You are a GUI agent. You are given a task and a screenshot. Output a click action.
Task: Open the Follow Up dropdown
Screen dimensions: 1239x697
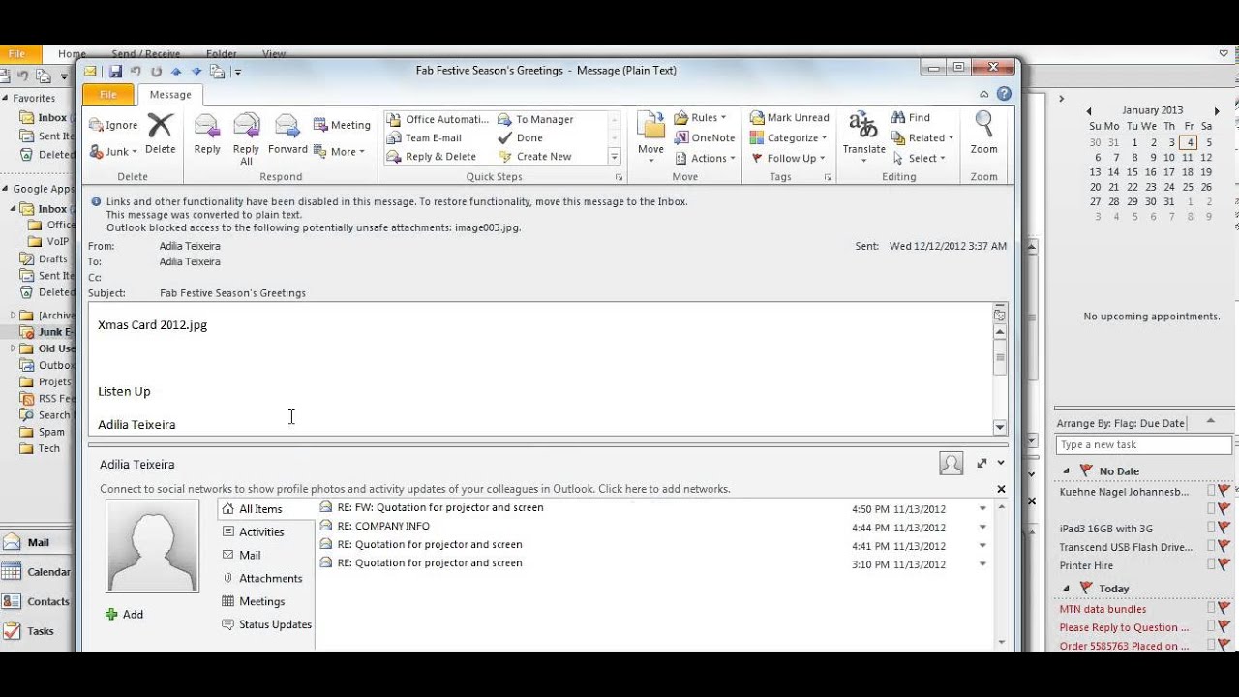[788, 158]
